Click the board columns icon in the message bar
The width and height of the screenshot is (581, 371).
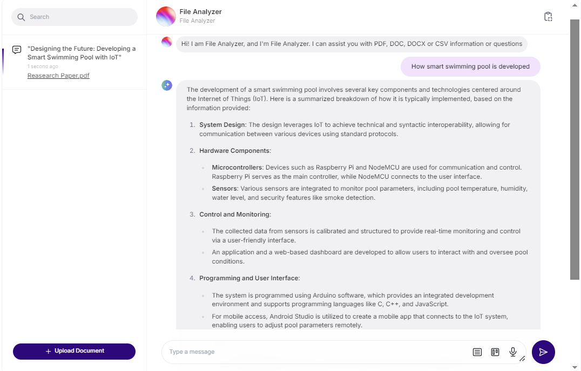[x=495, y=352]
